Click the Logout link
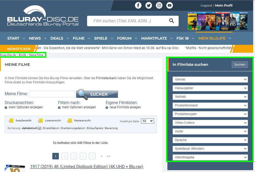This screenshot has height=172, width=255. click(x=206, y=6)
